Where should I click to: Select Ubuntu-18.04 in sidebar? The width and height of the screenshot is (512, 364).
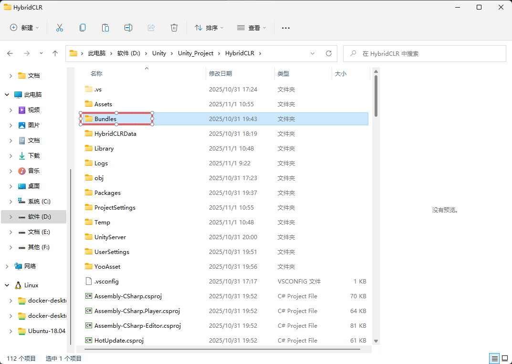[x=42, y=331]
